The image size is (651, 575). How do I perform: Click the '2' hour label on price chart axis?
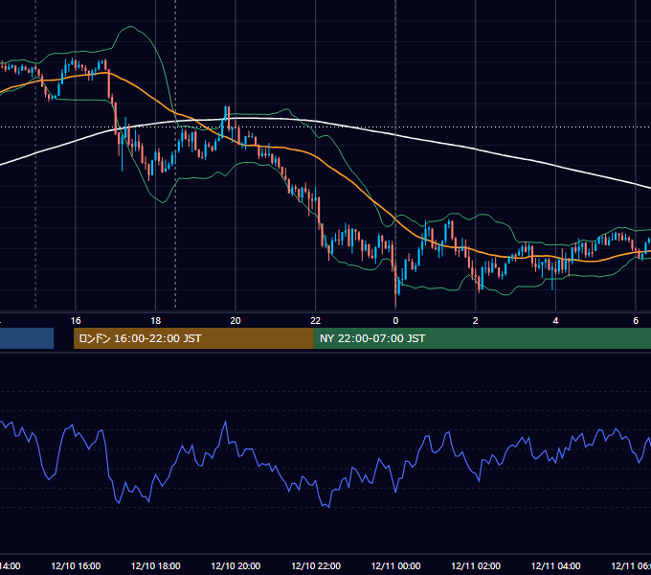pyautogui.click(x=476, y=321)
